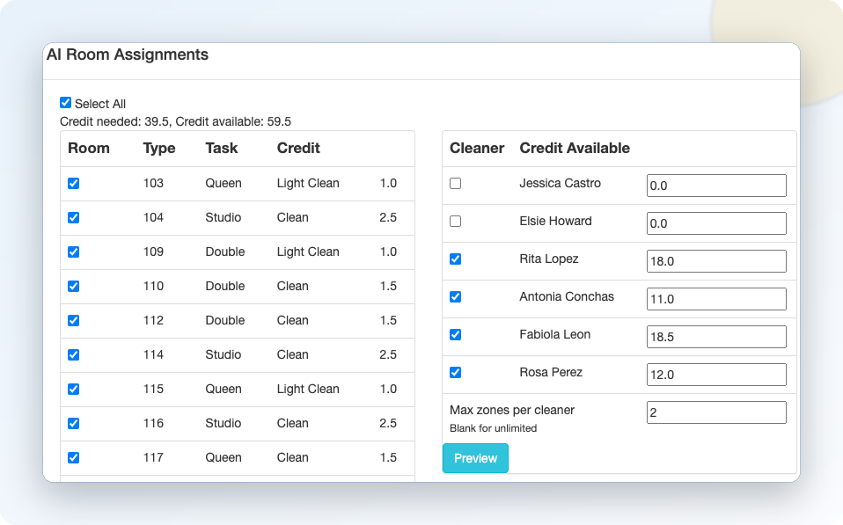Click Light Clean in row 109
The width and height of the screenshot is (843, 525).
[x=308, y=252]
